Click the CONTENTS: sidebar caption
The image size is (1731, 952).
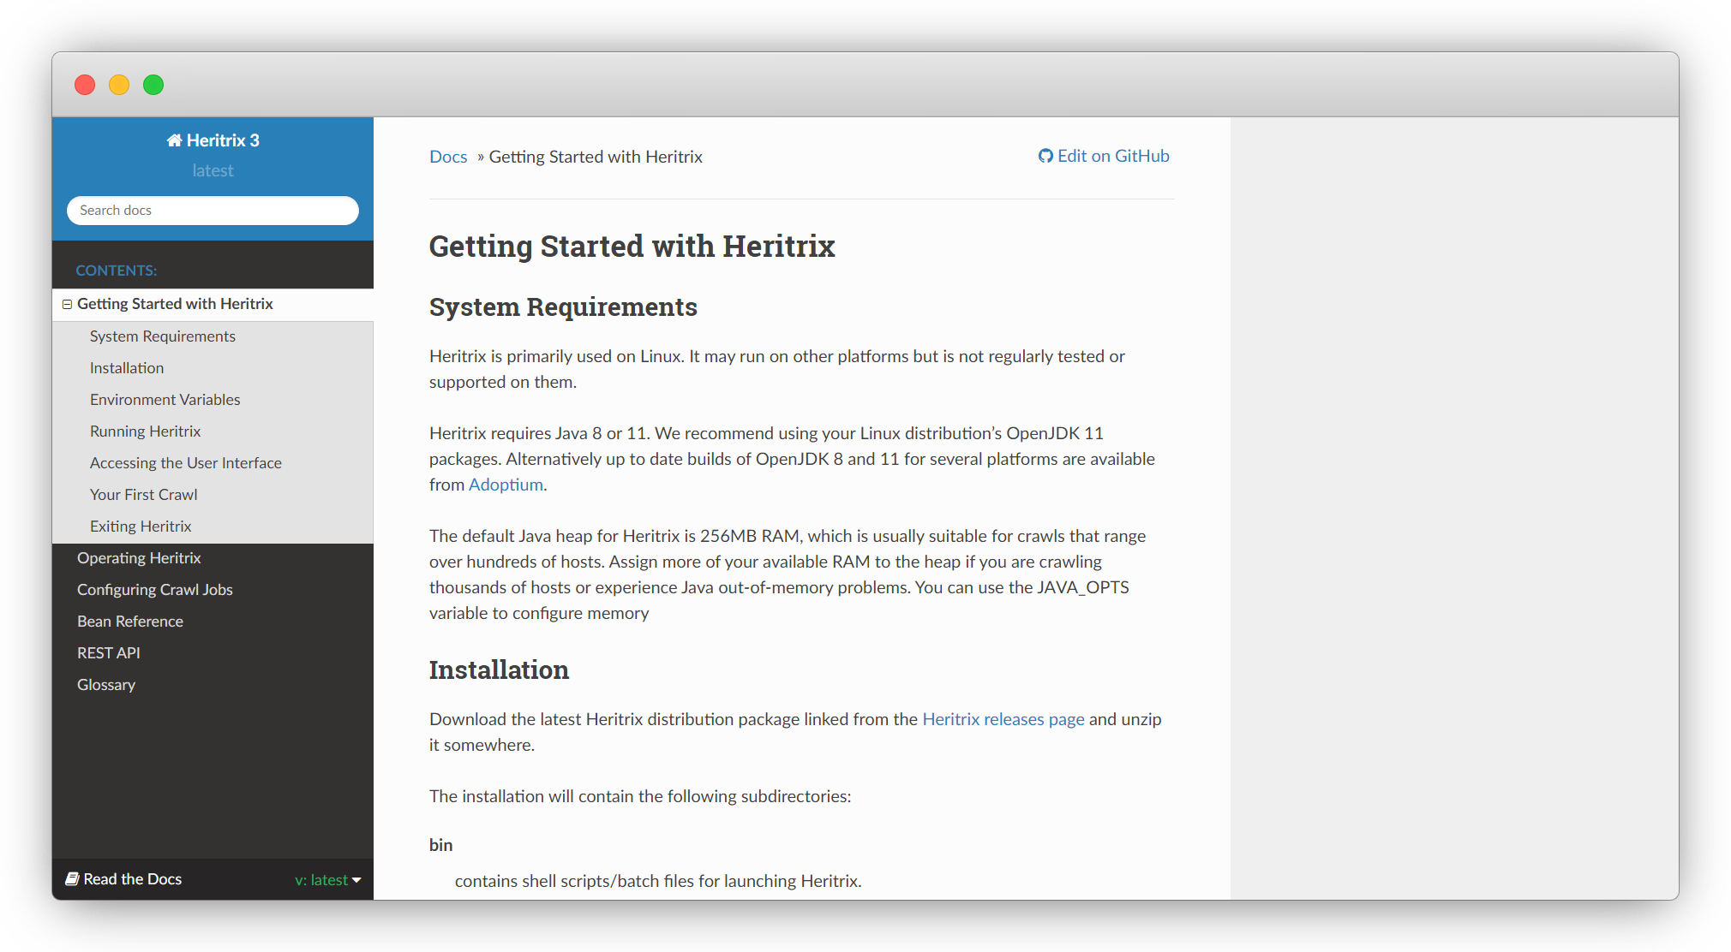(117, 271)
